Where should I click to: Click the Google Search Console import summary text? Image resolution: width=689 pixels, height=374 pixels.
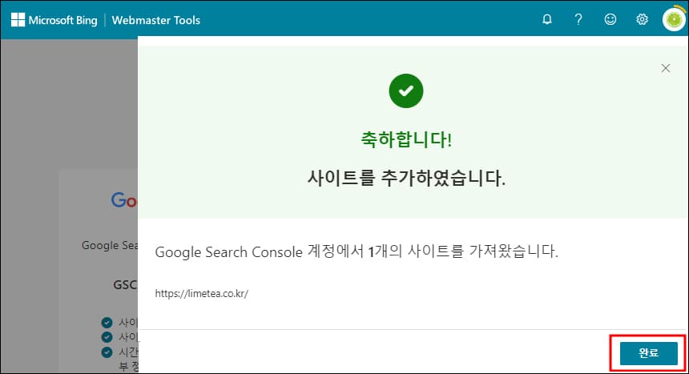click(357, 251)
